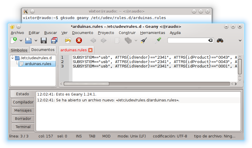
Task: Click the 'línea: 3 / 3' status entry
Action: click(19, 136)
